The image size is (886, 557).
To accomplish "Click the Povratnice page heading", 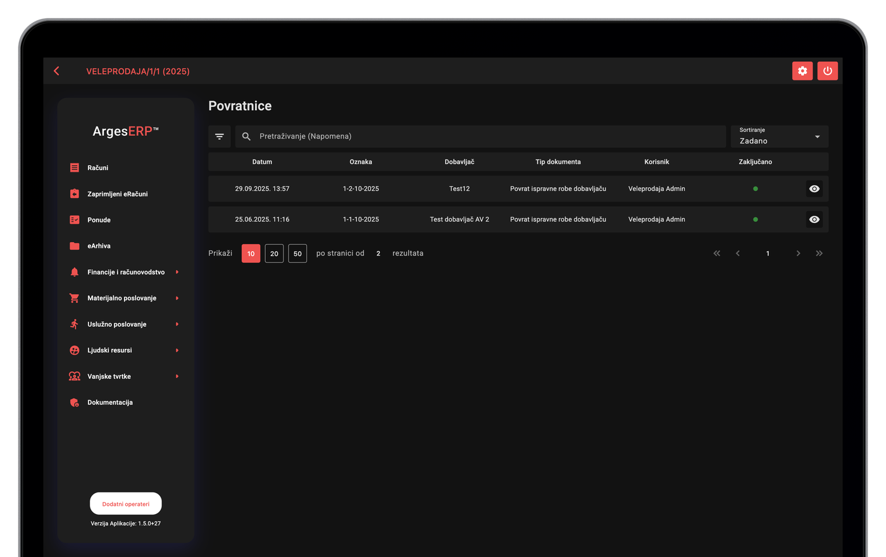I will click(240, 106).
